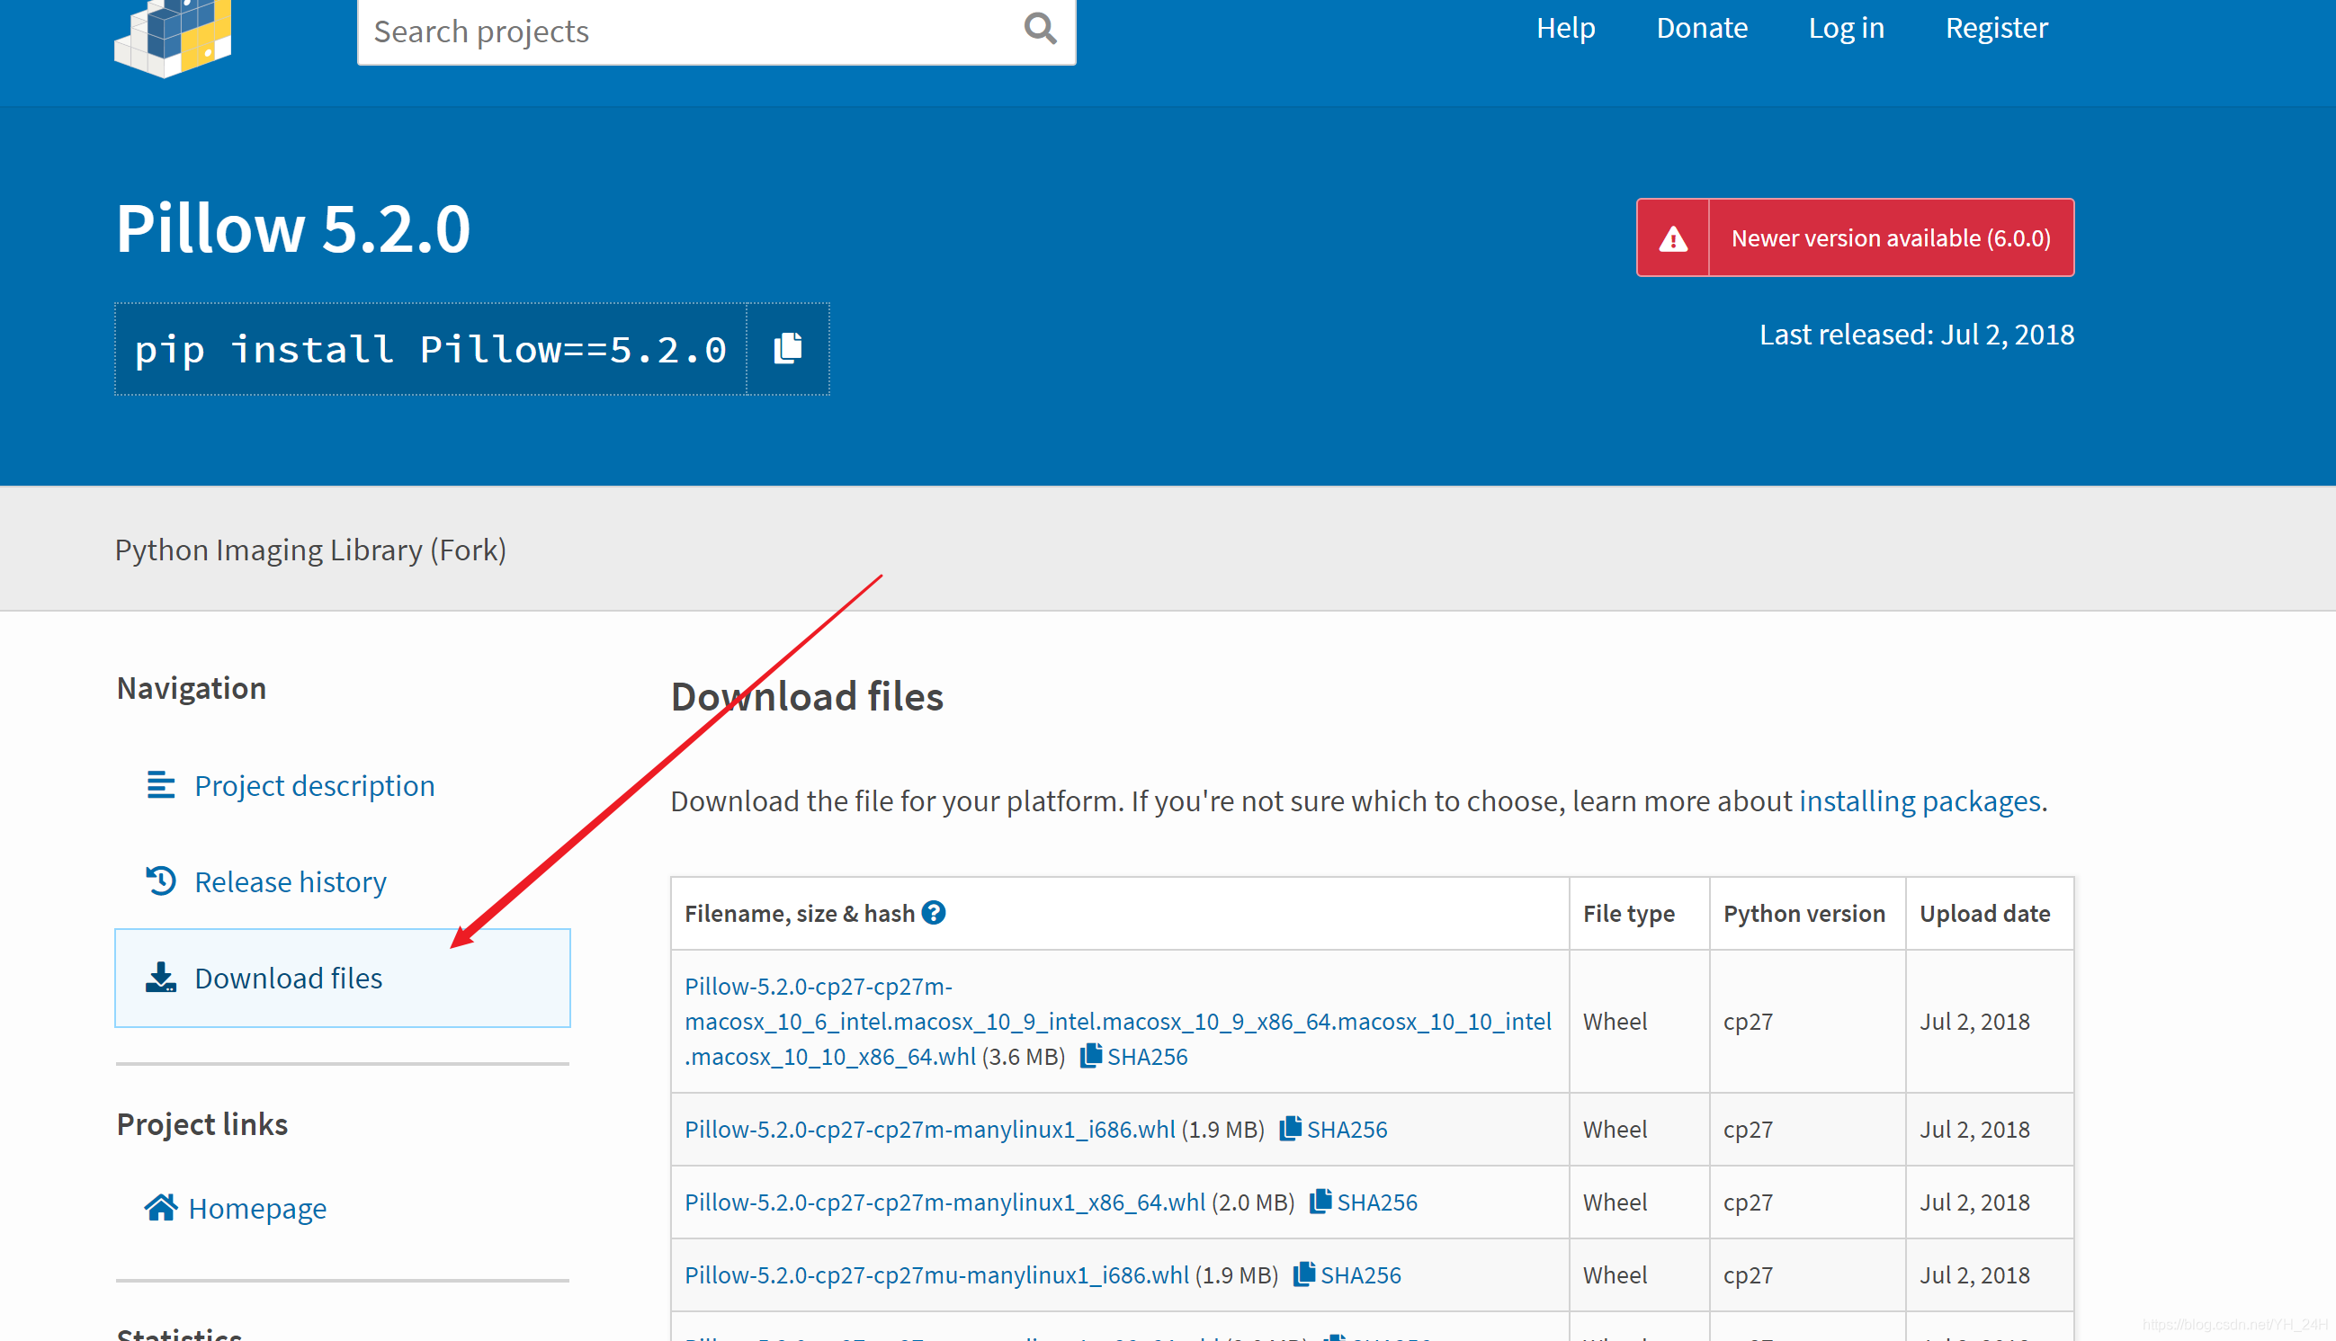
Task: Copy SHA256 for cp27m manylinux1_i686 wheel
Action: point(1334,1129)
